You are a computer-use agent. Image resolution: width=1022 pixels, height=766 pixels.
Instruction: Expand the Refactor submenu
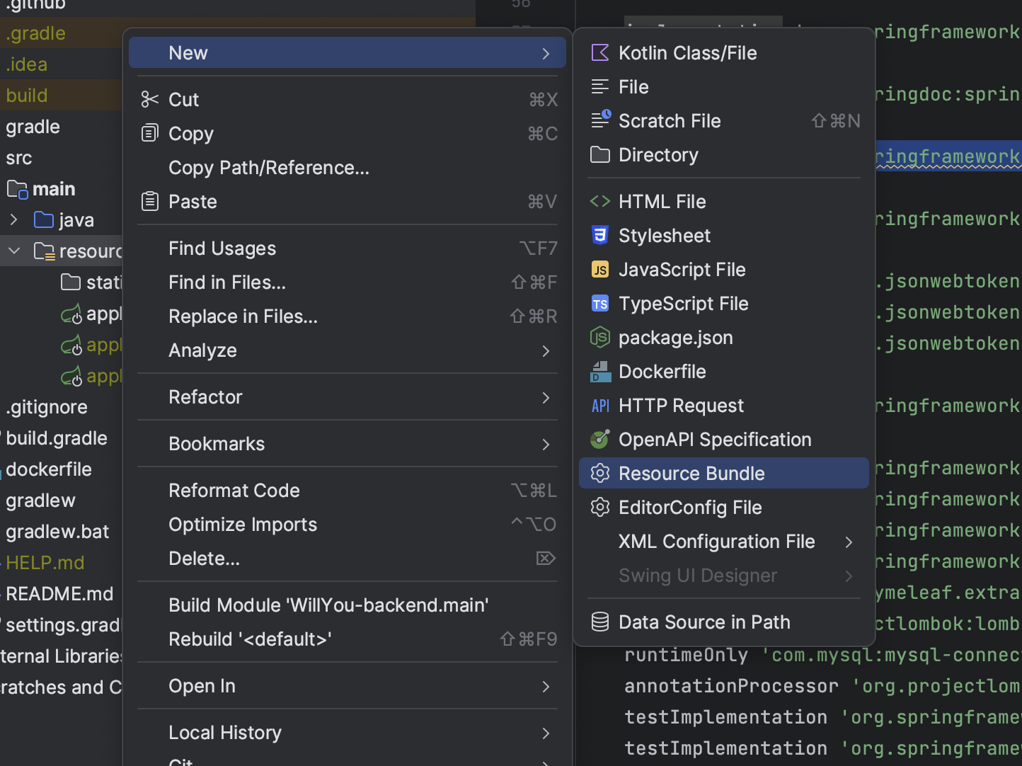click(546, 398)
